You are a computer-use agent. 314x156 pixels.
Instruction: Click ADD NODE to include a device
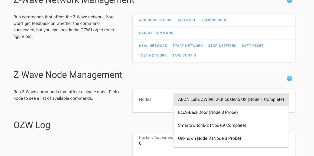(187, 20)
